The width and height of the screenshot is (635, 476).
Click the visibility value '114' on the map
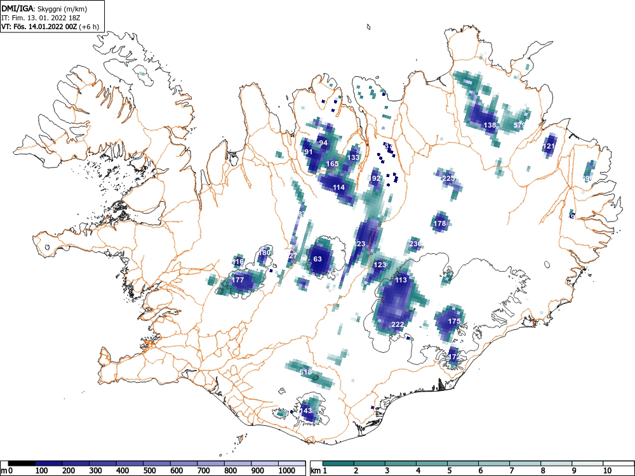click(338, 187)
